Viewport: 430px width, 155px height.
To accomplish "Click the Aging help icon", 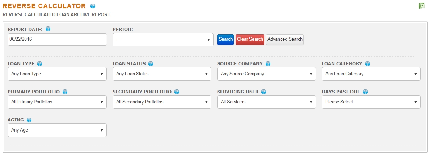I will pyautogui.click(x=29, y=120).
